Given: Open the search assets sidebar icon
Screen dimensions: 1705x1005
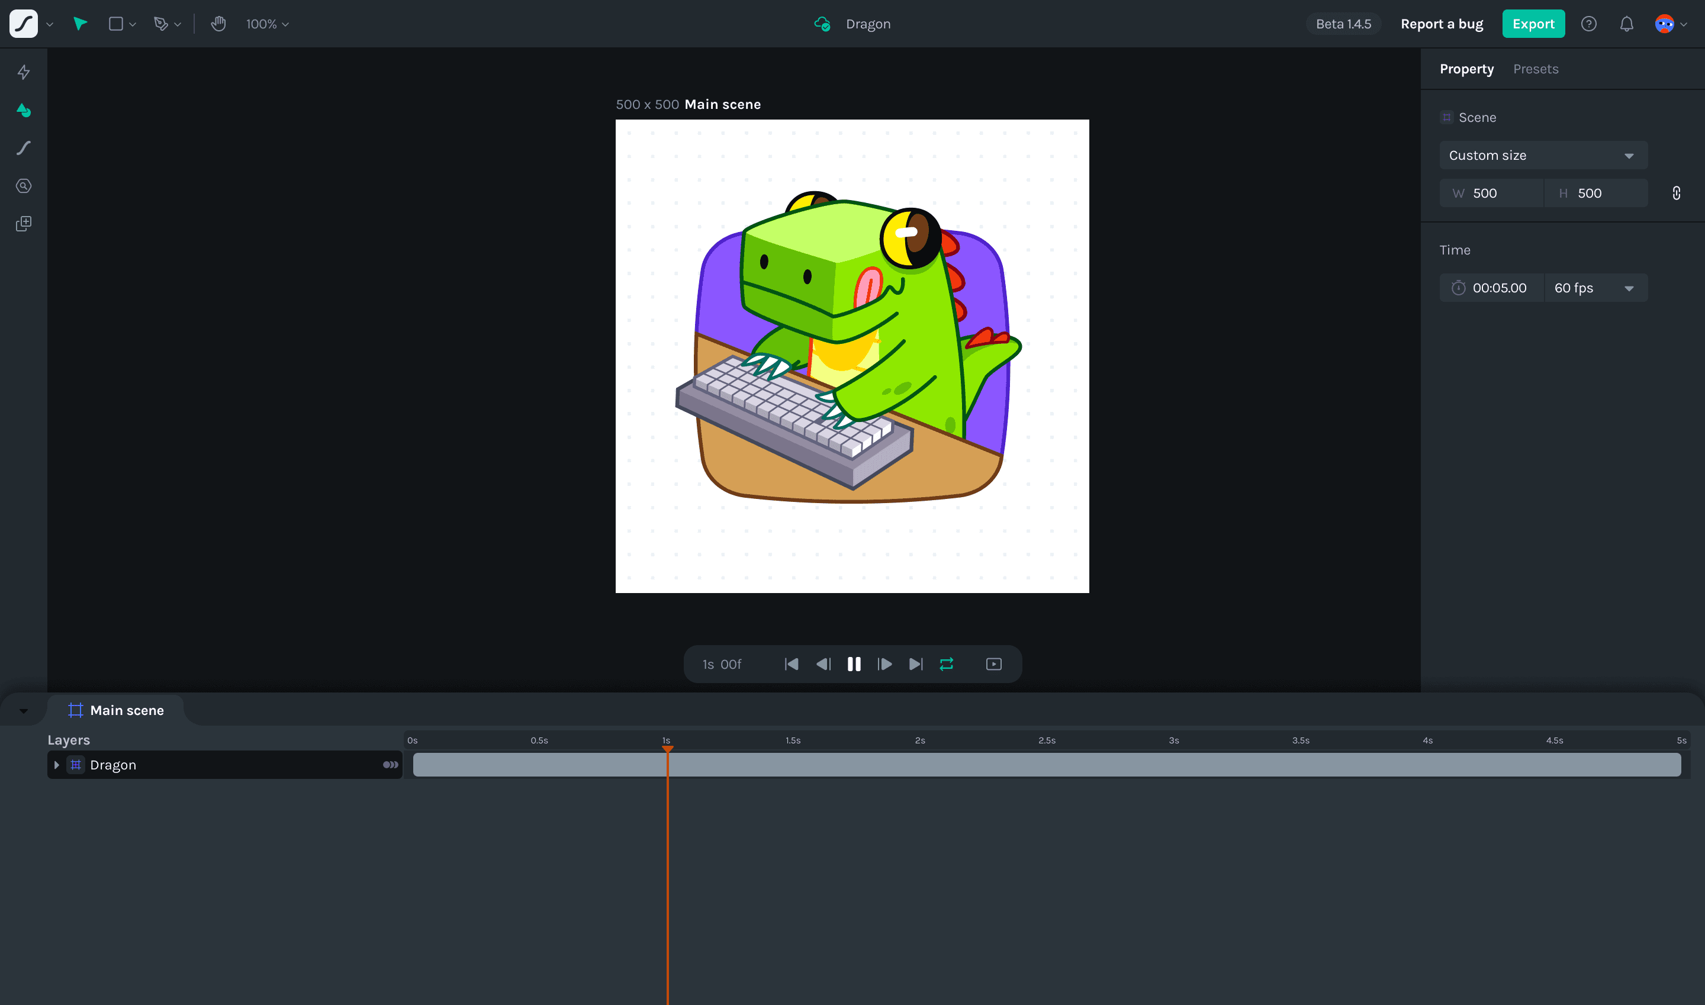Looking at the screenshot, I should coord(24,186).
